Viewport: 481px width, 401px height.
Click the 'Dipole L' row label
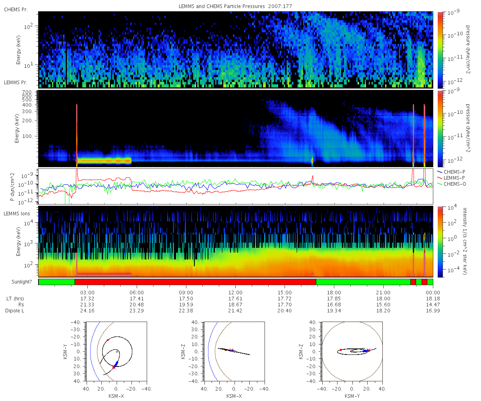(14, 311)
